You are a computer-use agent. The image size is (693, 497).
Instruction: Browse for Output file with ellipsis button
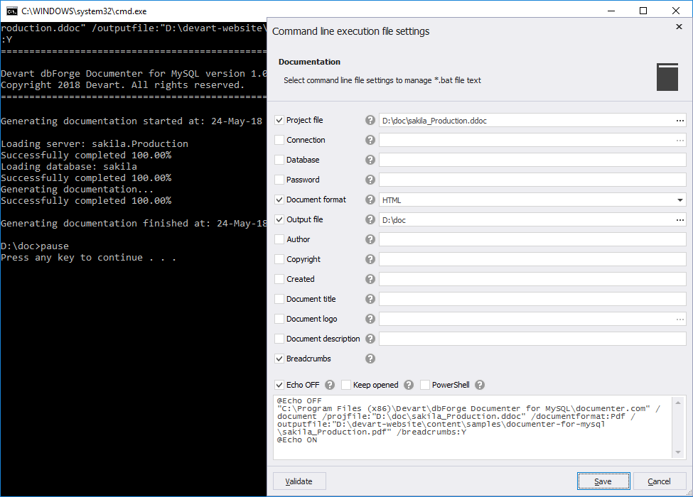point(679,220)
